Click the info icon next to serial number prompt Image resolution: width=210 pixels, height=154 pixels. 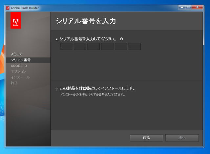click(x=121, y=39)
